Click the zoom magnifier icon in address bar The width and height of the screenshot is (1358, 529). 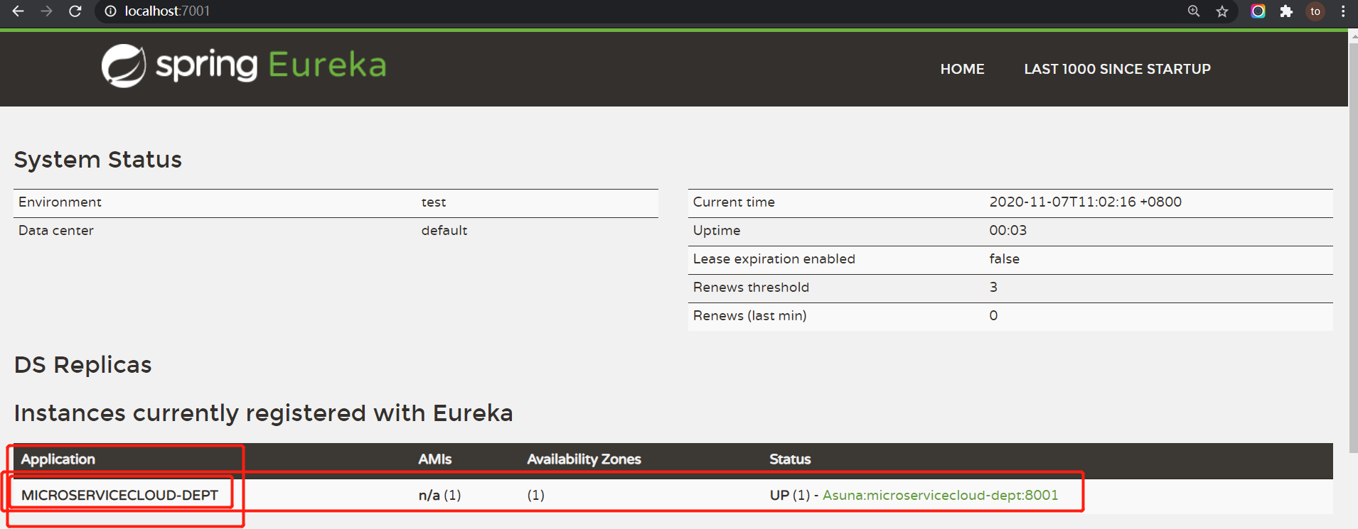coord(1194,11)
